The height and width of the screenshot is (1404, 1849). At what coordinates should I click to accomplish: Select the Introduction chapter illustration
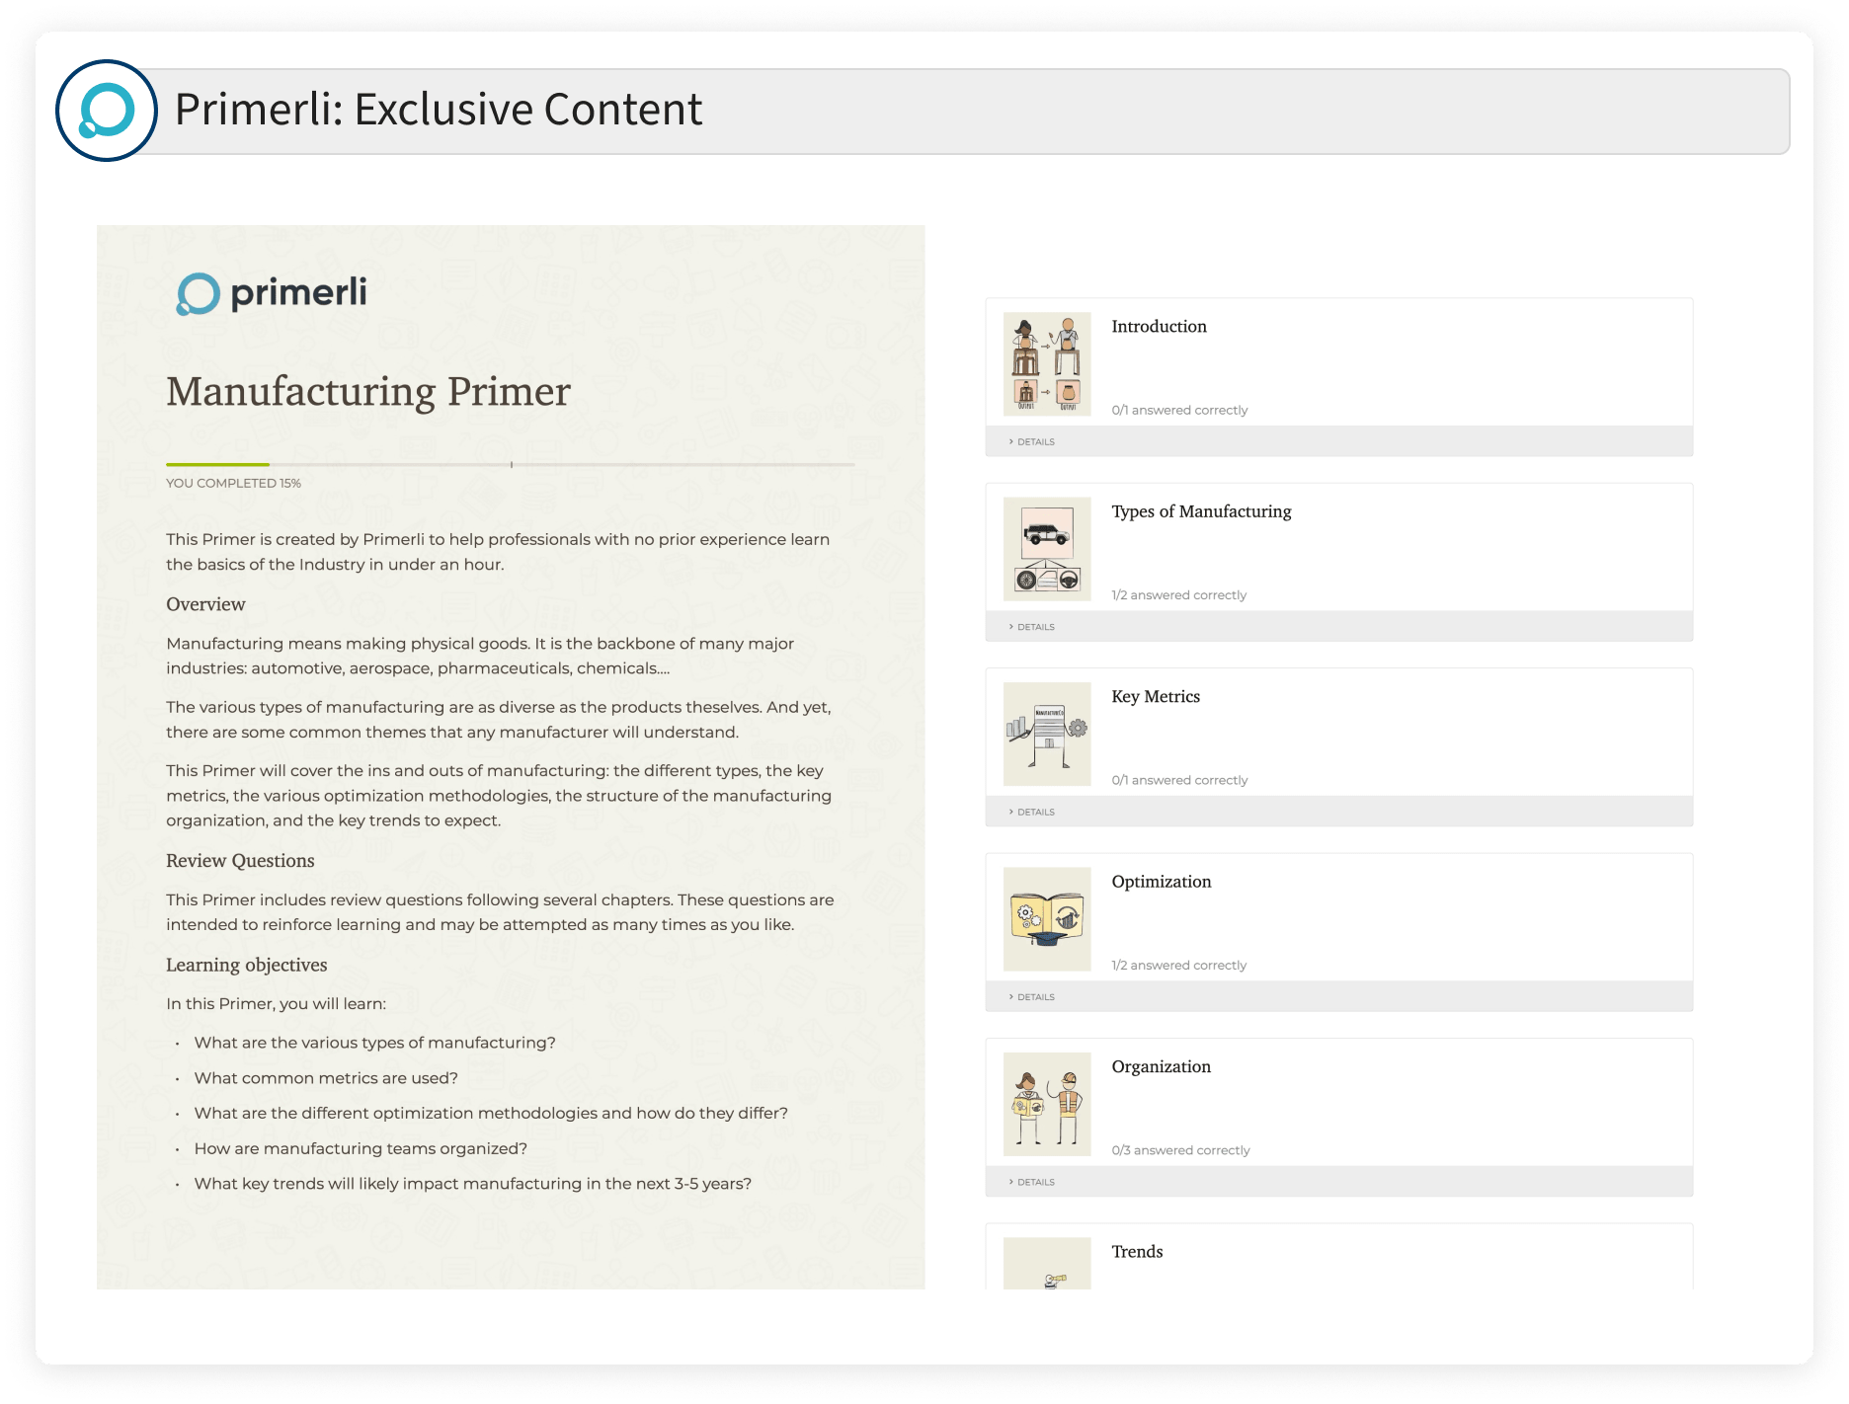(1047, 363)
